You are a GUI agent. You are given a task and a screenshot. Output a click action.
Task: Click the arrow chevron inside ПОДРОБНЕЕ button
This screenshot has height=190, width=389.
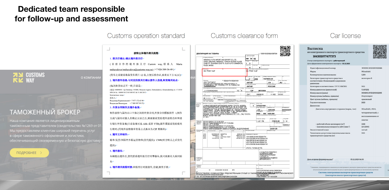coord(41,153)
